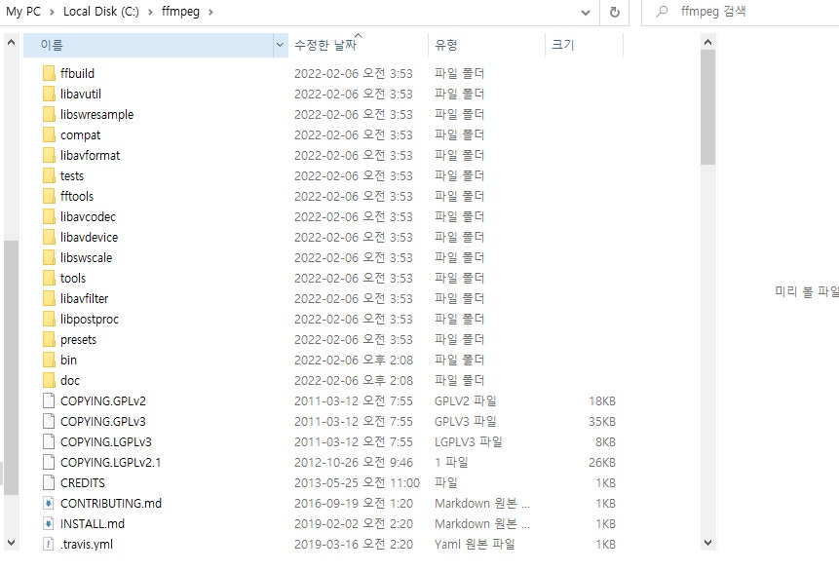Click the libavformat folder icon
The image size is (839, 571).
point(49,155)
